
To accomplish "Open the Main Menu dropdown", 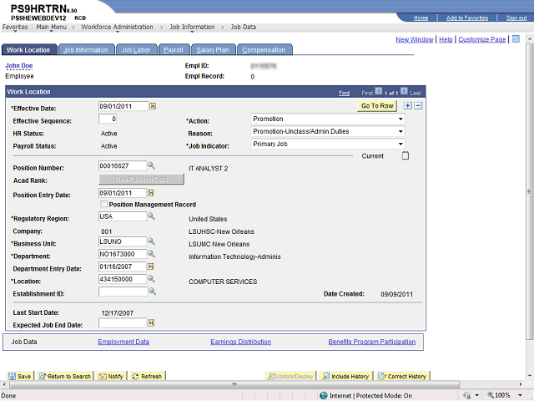I will click(52, 27).
